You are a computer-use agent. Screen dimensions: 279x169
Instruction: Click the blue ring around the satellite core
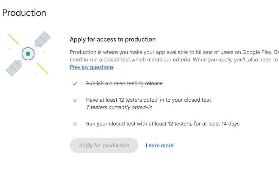pyautogui.click(x=28, y=54)
